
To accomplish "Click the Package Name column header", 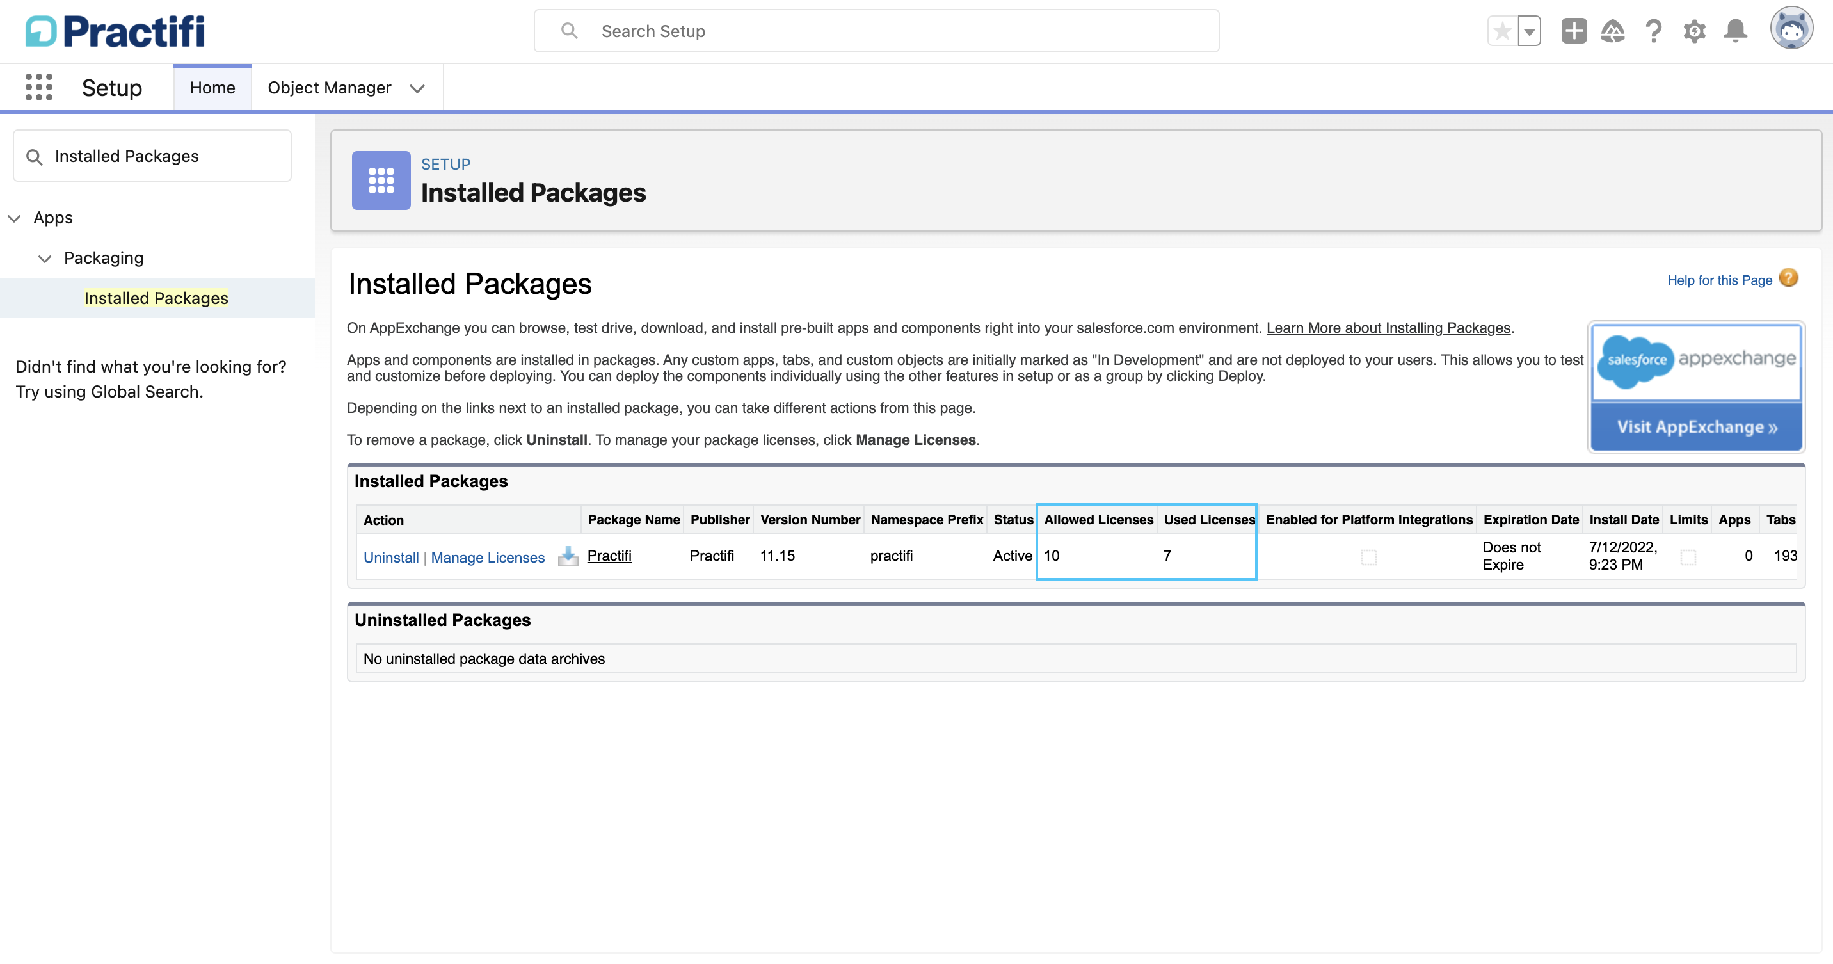I will (x=634, y=520).
